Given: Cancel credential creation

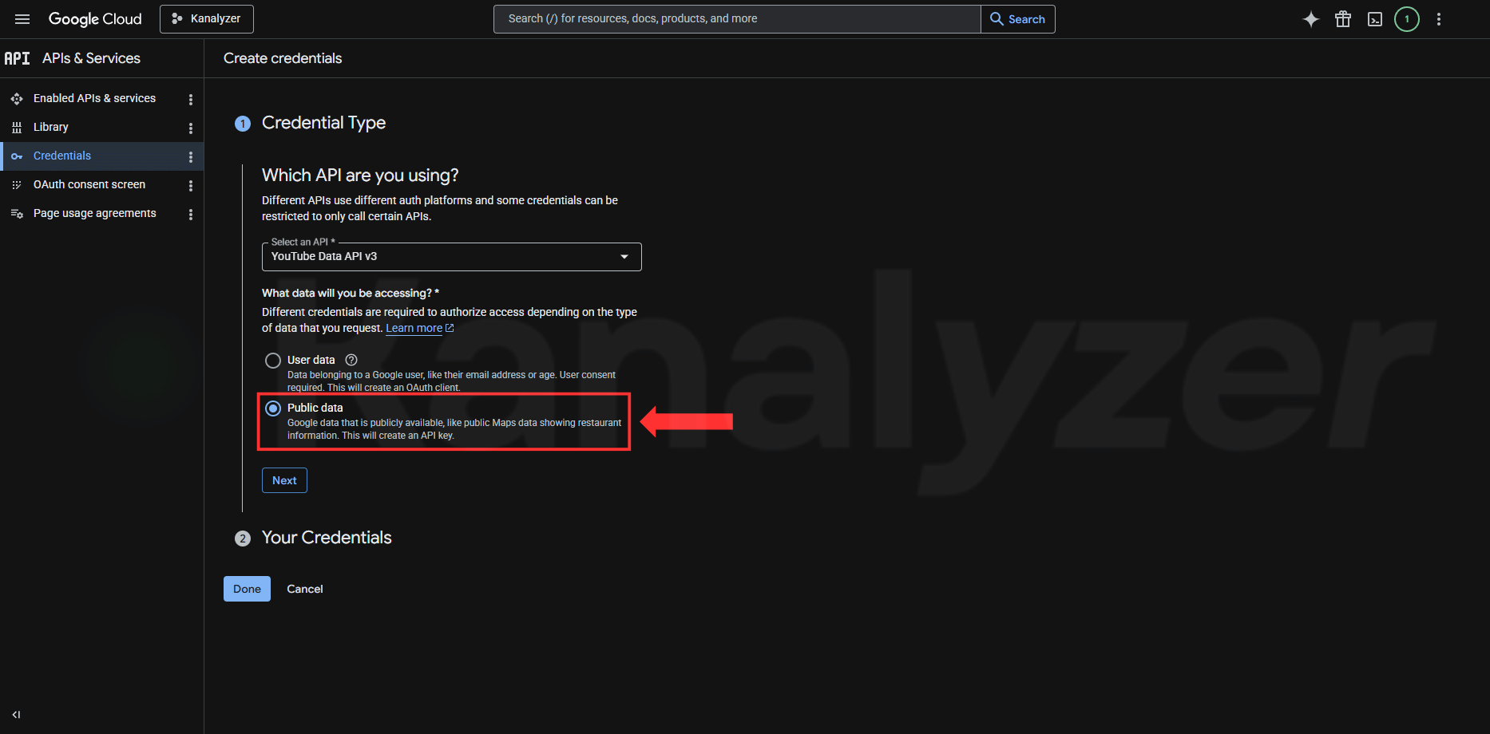Looking at the screenshot, I should [x=305, y=589].
